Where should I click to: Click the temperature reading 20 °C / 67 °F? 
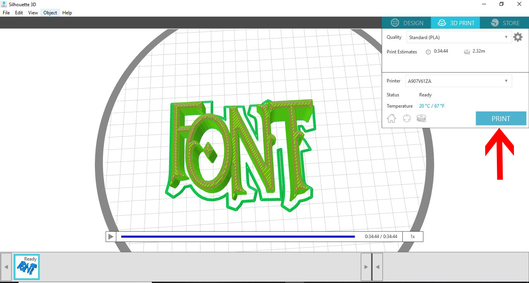(x=432, y=106)
